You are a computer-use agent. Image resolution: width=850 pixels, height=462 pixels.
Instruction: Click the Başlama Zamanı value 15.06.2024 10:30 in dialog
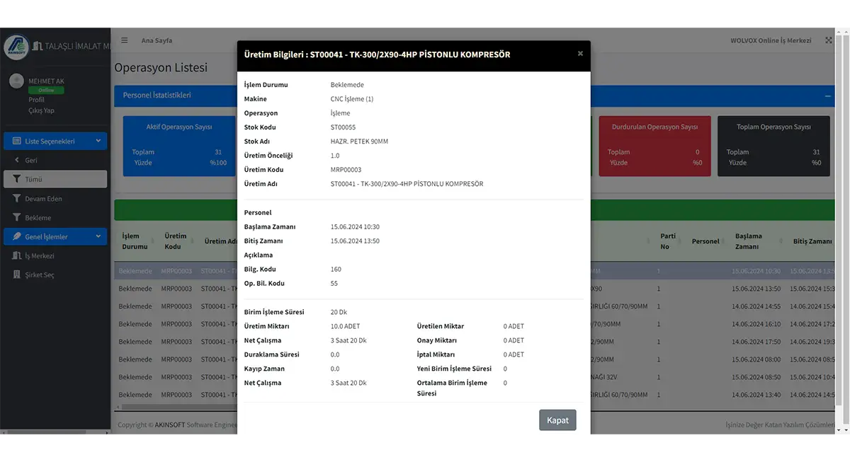pos(355,226)
